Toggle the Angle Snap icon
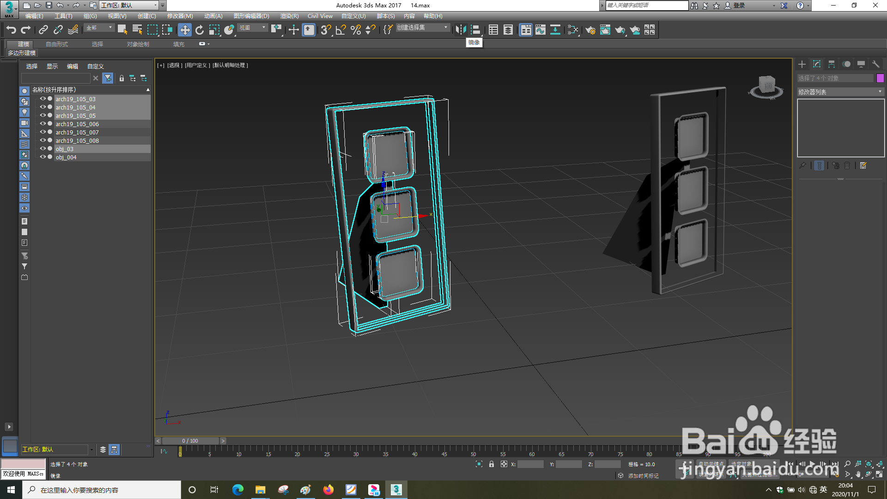The height and width of the screenshot is (499, 887). tap(341, 30)
